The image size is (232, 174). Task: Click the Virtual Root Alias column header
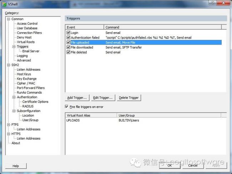[91, 115]
